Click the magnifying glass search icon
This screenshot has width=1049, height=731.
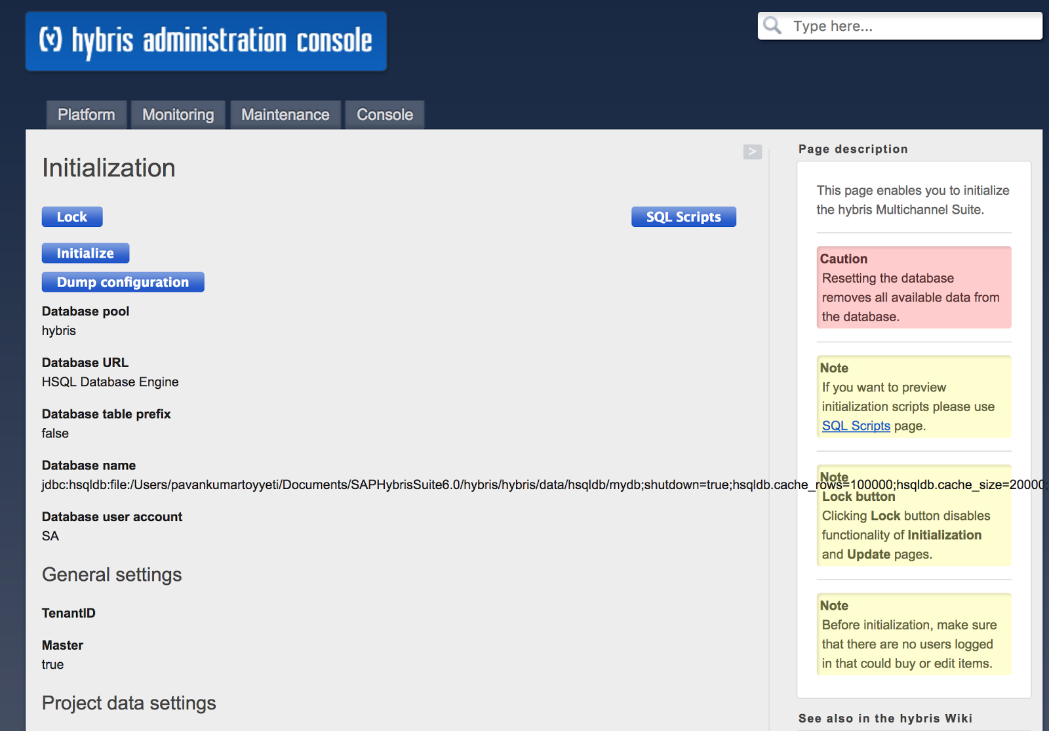click(x=772, y=26)
